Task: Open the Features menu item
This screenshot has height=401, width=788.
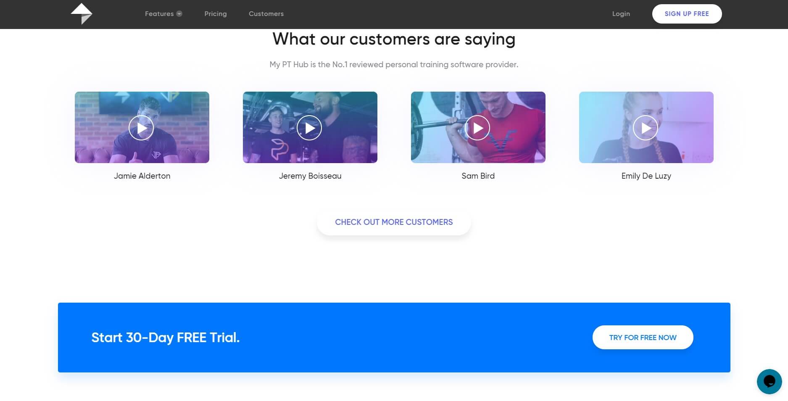Action: pos(159,14)
